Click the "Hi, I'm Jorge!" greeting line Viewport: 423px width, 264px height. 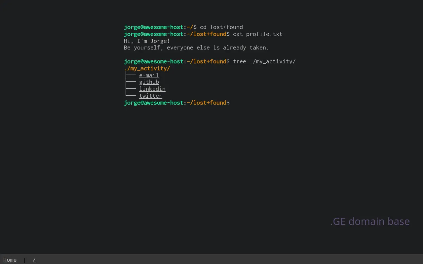(x=147, y=41)
